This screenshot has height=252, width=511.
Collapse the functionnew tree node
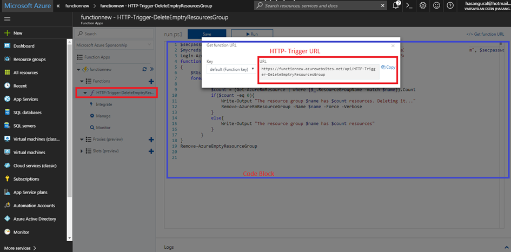(78, 69)
